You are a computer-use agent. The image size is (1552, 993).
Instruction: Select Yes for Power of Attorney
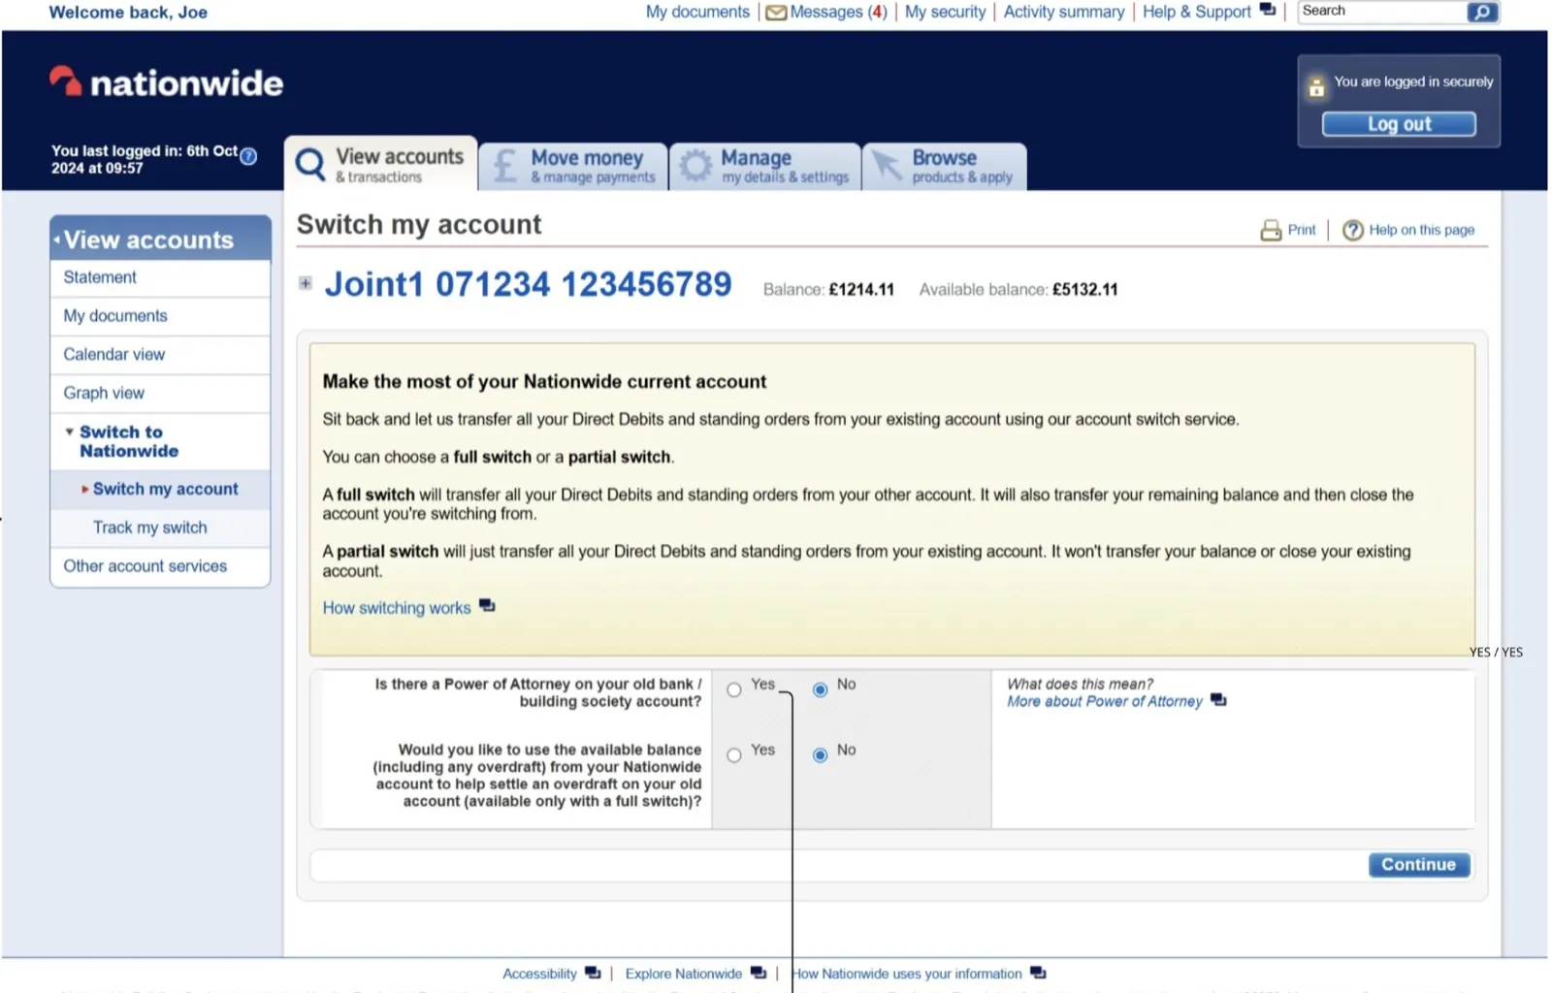tap(734, 689)
